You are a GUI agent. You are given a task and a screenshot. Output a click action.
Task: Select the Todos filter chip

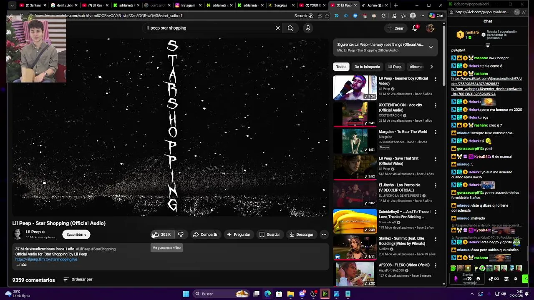click(341, 67)
